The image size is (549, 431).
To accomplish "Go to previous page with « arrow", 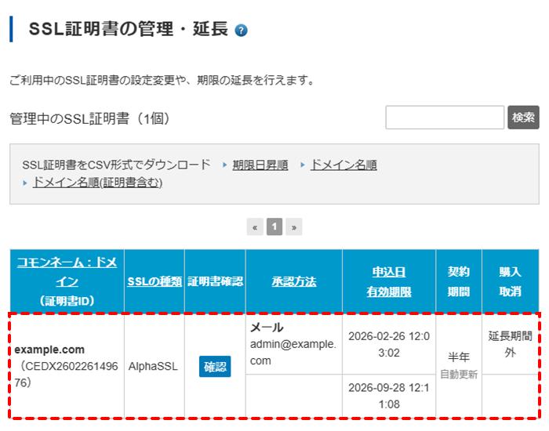I will pos(255,227).
